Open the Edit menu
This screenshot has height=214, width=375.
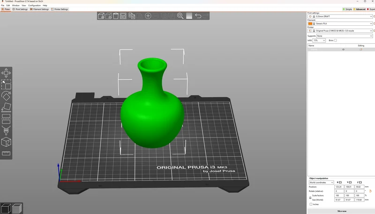8,5
